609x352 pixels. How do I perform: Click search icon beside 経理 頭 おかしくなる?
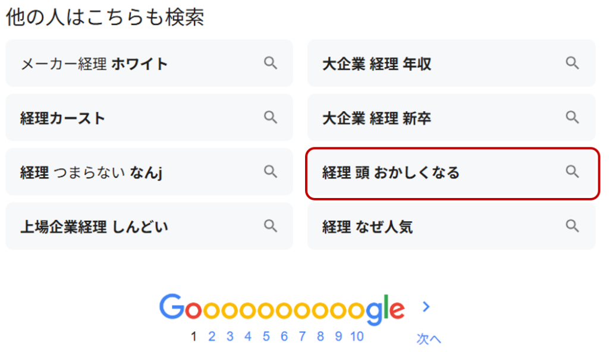[x=572, y=172]
